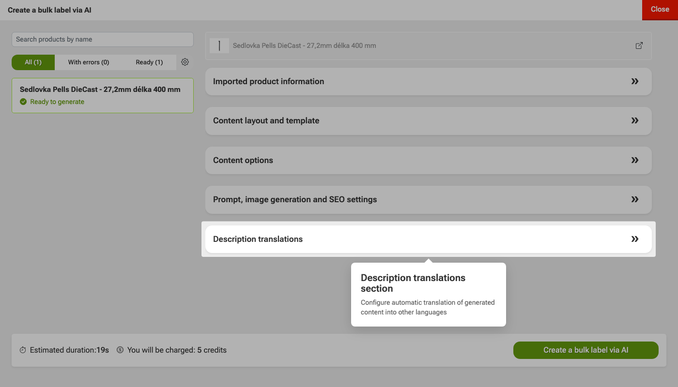Switch to the All (1) tab

pyautogui.click(x=33, y=62)
